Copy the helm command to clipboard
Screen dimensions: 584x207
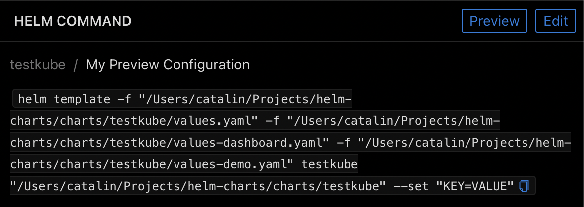click(x=524, y=186)
